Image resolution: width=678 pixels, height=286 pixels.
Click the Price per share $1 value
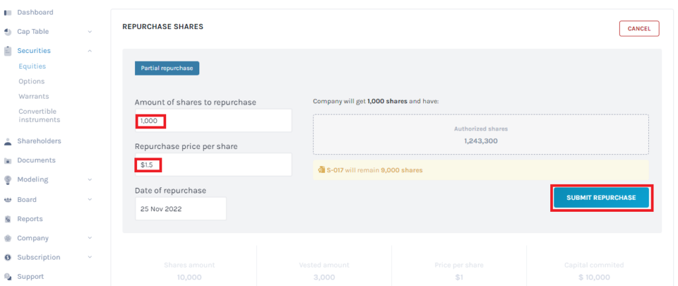point(460,277)
